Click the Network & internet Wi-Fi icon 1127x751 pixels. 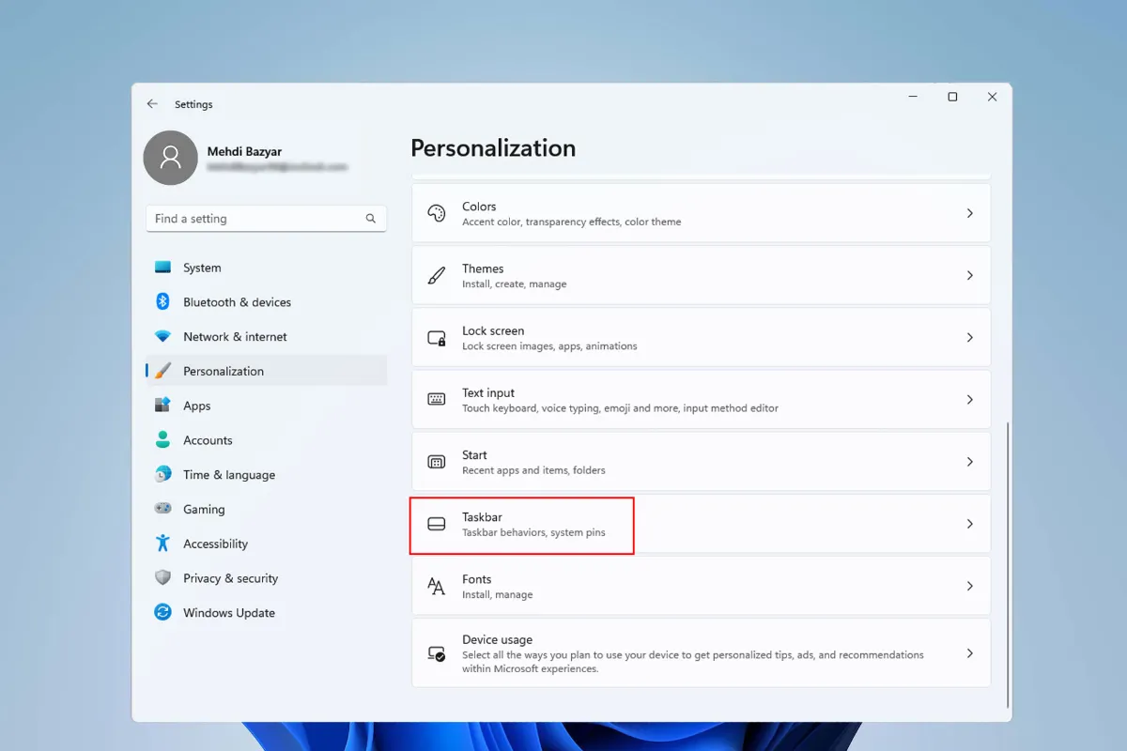(x=162, y=336)
